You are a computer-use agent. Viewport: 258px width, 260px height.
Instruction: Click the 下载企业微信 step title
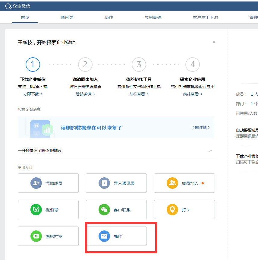[x=33, y=79]
